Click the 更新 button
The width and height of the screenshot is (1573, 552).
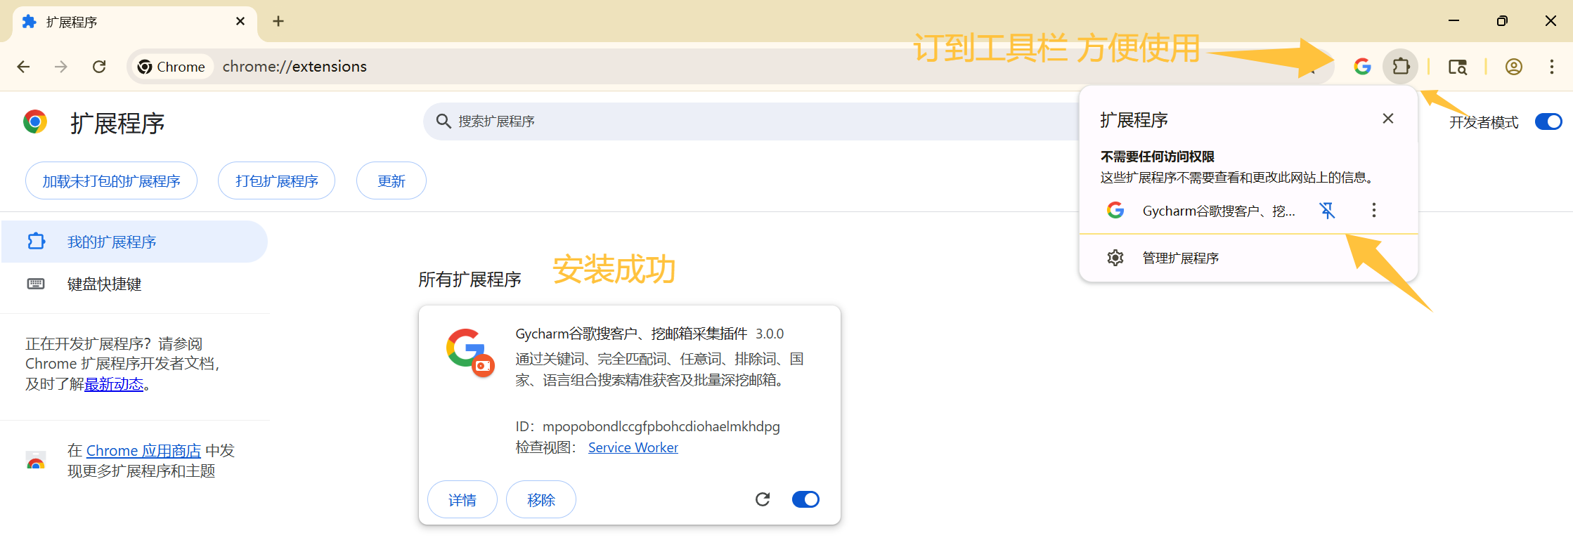coord(391,180)
